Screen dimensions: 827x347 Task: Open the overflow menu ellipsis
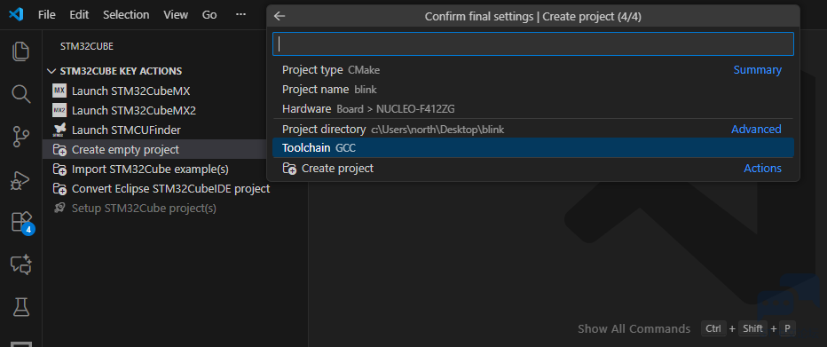[x=241, y=15]
